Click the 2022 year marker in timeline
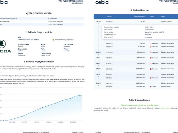The width and height of the screenshot is (178, 133). click(98, 63)
